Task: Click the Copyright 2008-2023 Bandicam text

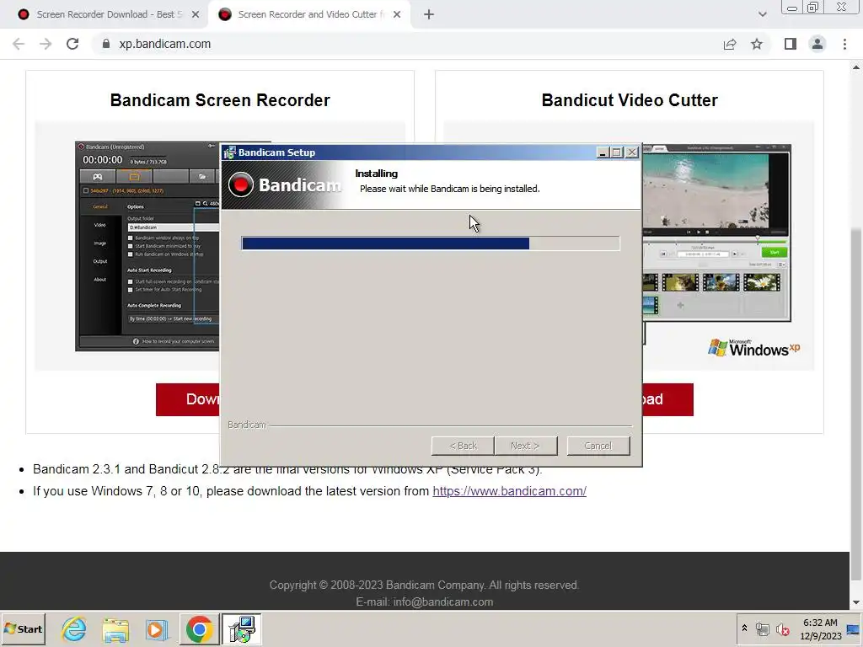Action: (424, 585)
